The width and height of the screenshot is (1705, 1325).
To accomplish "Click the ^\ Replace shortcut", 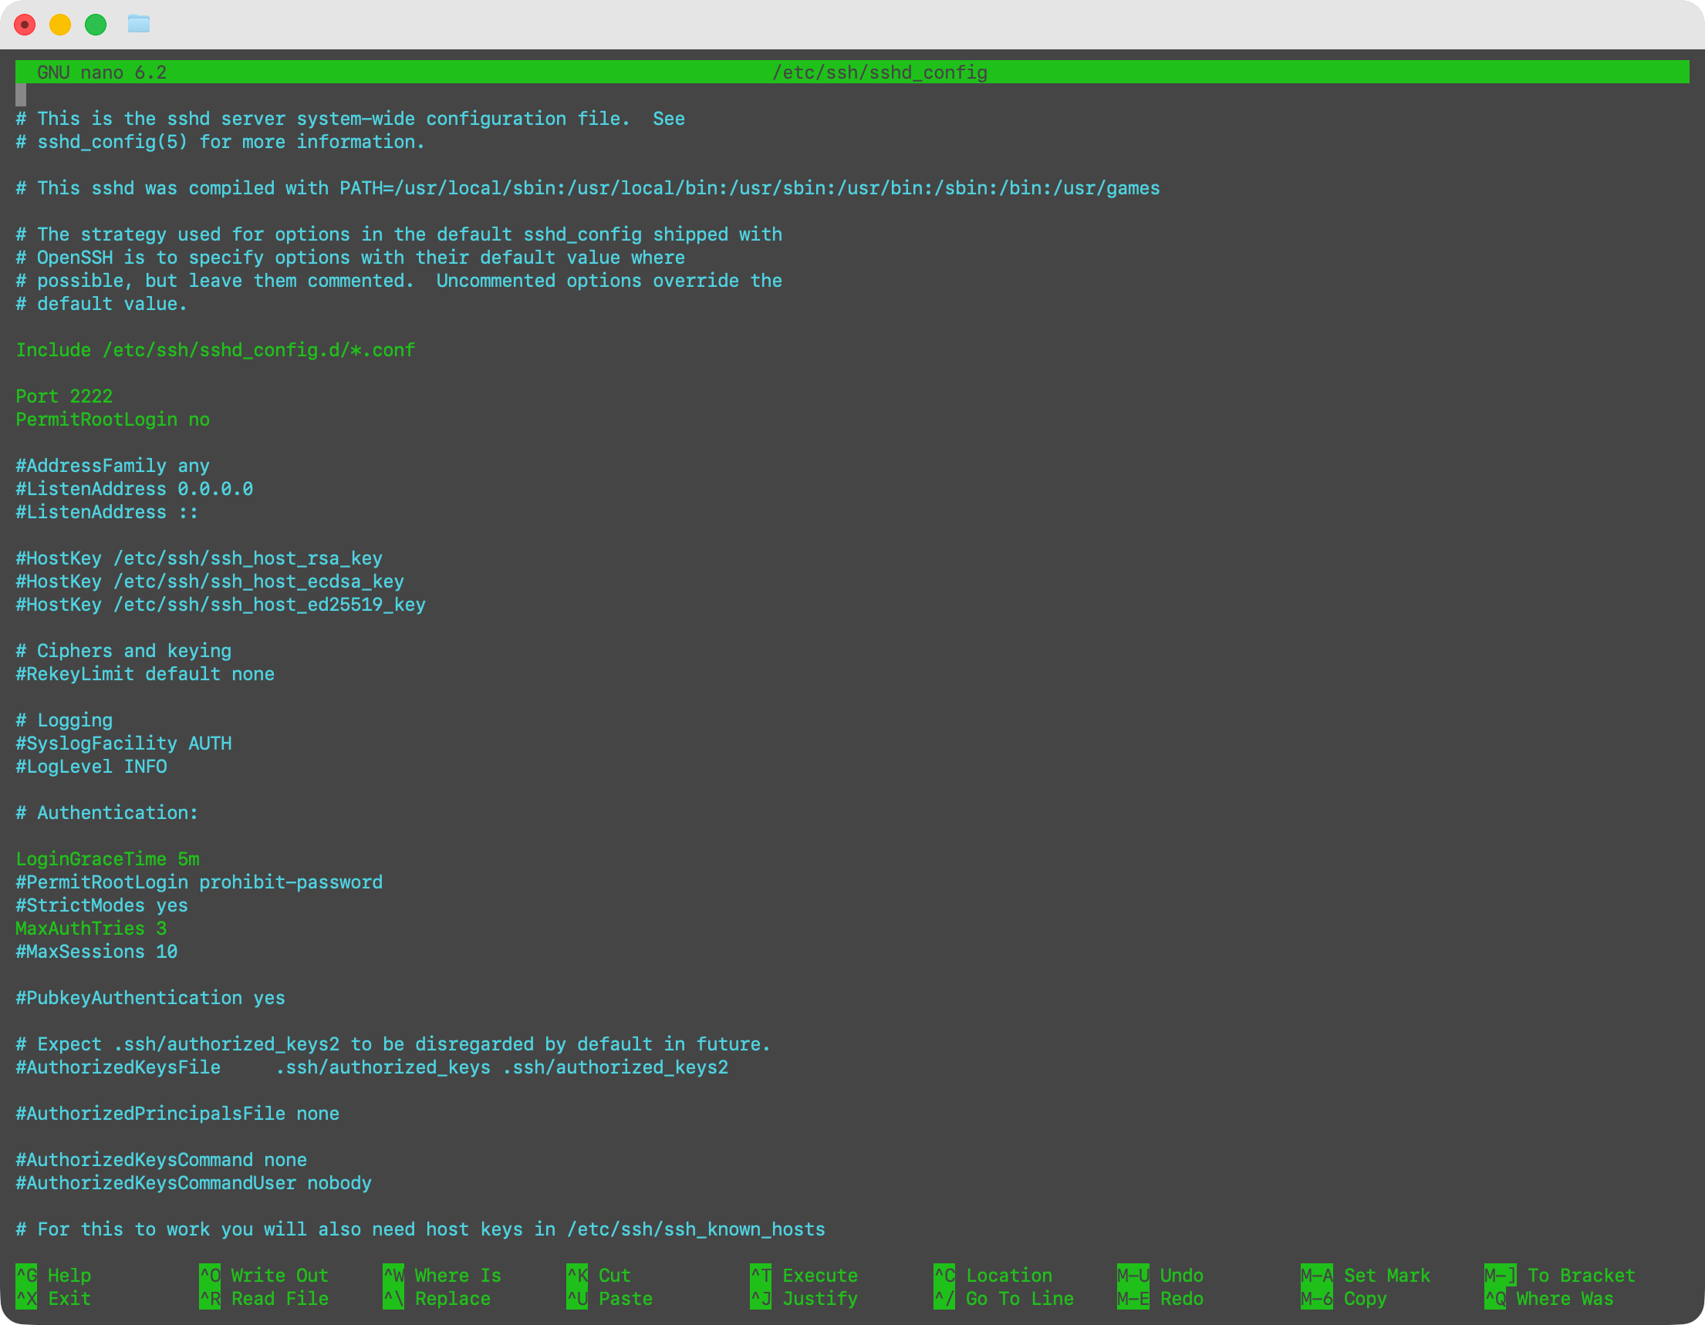I will [437, 1299].
